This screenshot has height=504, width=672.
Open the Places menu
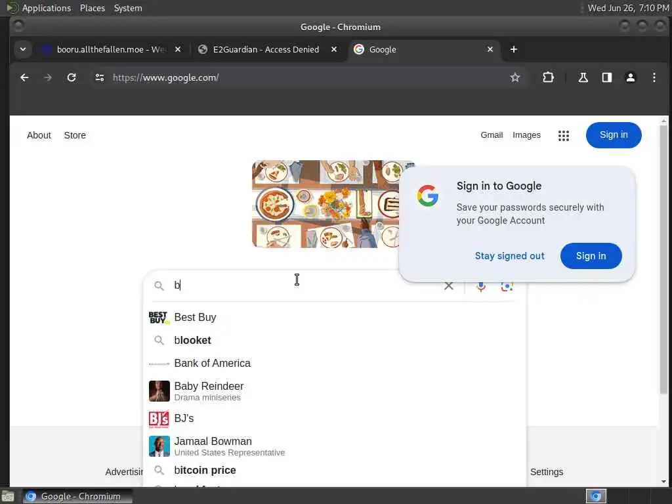pyautogui.click(x=93, y=8)
